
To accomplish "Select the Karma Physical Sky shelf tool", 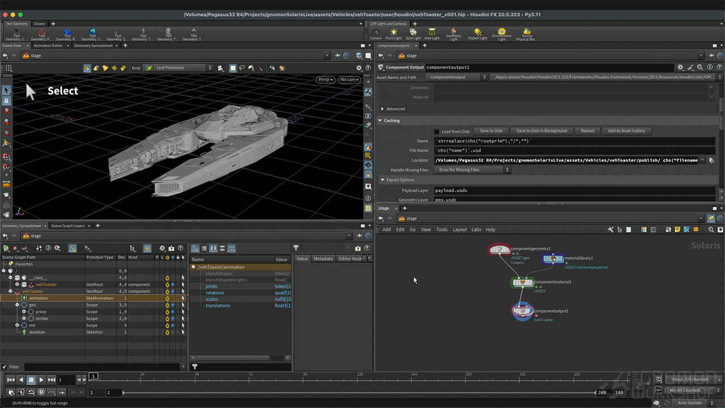I will pos(526,33).
